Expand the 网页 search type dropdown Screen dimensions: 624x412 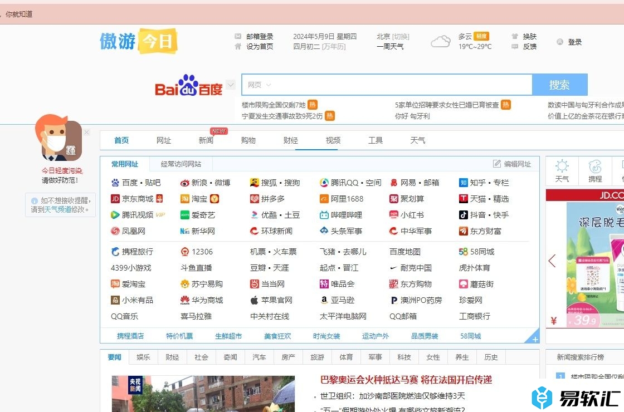click(259, 85)
